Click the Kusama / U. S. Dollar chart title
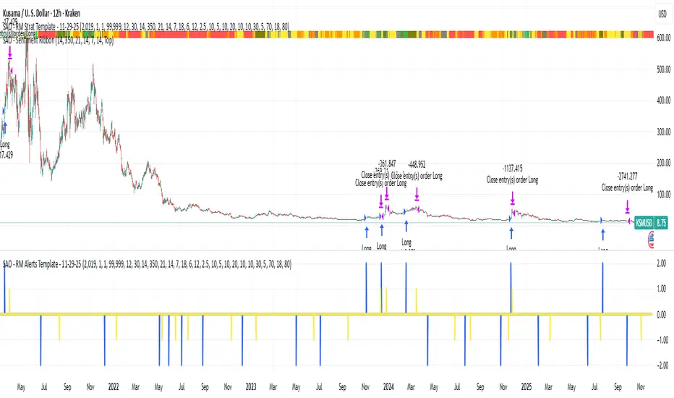The width and height of the screenshot is (674, 398). (41, 13)
